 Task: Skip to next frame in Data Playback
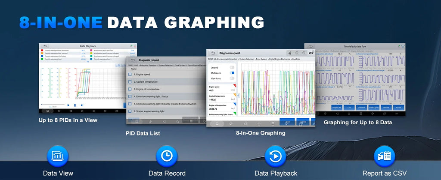[82, 105]
